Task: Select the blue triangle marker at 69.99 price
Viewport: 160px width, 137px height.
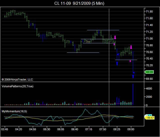Action: [x=134, y=73]
